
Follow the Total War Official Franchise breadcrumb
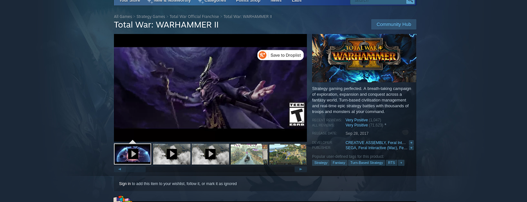pos(194,17)
